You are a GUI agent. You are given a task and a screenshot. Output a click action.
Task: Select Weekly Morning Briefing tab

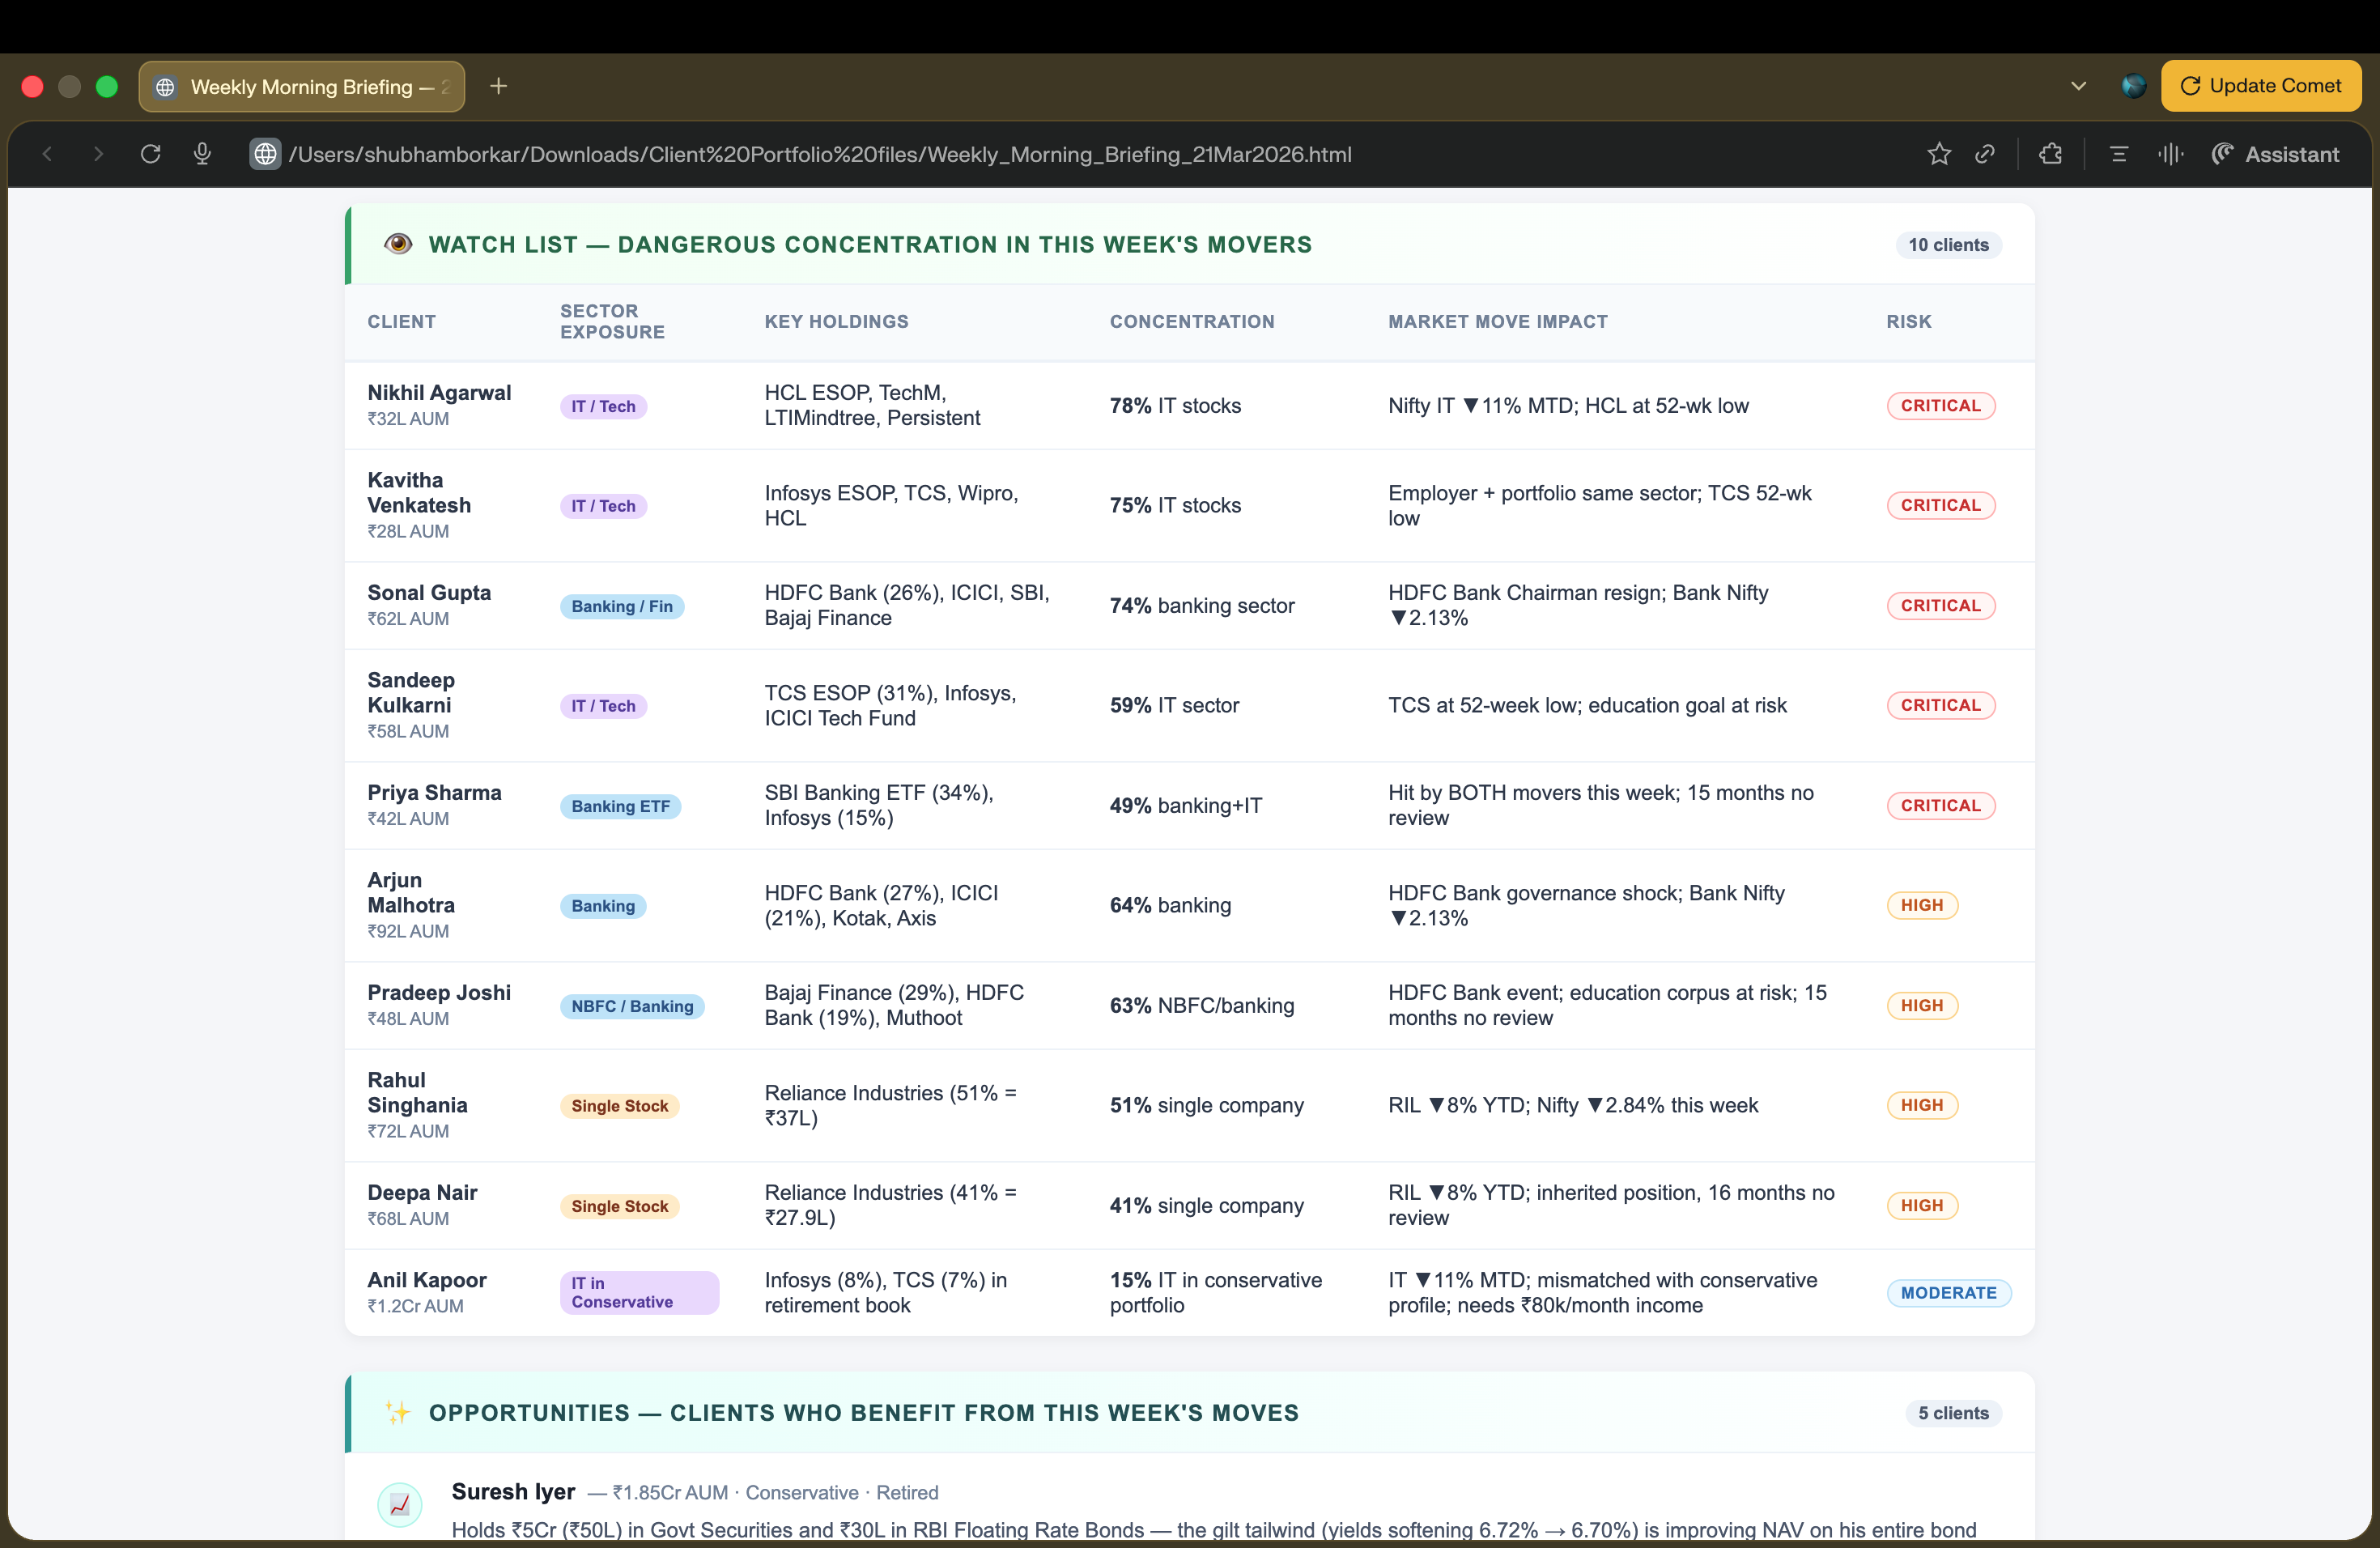point(301,87)
